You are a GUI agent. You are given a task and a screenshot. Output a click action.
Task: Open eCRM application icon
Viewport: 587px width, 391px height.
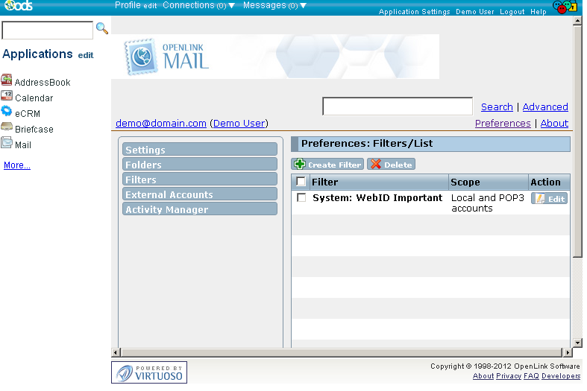7,111
